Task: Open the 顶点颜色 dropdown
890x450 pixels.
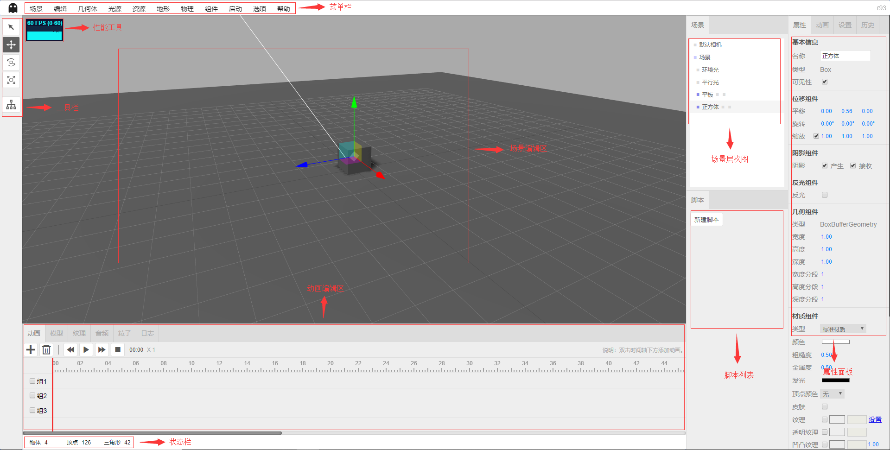Action: coord(832,394)
